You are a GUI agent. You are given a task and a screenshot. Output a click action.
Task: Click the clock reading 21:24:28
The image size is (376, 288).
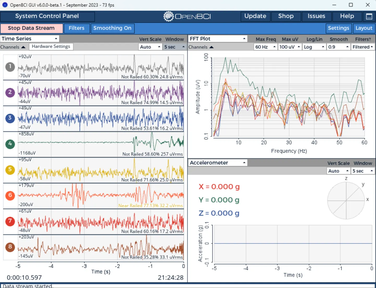coord(171,278)
